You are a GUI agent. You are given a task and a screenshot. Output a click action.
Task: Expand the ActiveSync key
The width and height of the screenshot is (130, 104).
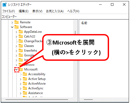[20, 89]
